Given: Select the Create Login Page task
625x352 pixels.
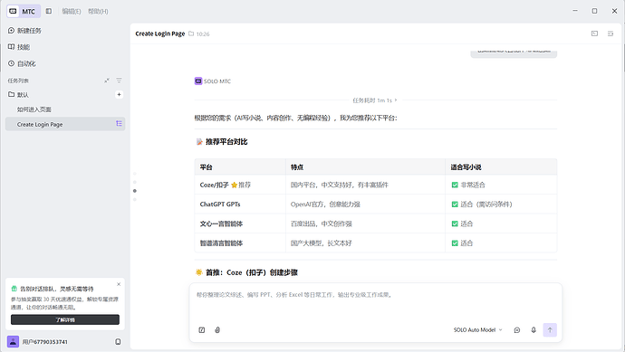Looking at the screenshot, I should (x=65, y=124).
